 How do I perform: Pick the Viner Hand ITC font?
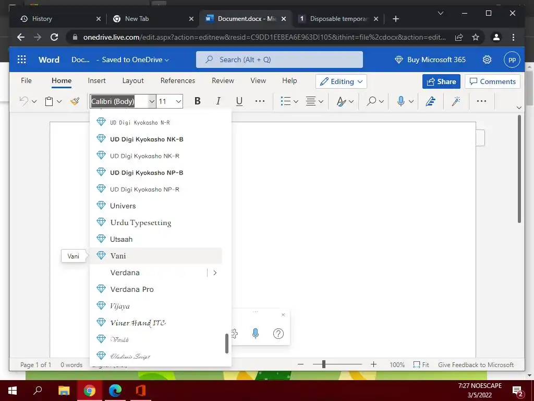(156, 323)
